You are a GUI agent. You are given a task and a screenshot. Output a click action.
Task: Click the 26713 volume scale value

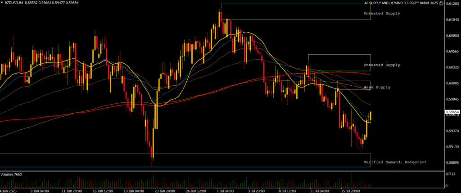click(x=451, y=174)
